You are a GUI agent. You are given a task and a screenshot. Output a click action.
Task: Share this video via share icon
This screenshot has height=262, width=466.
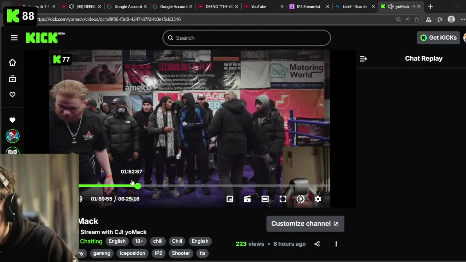[x=317, y=244]
